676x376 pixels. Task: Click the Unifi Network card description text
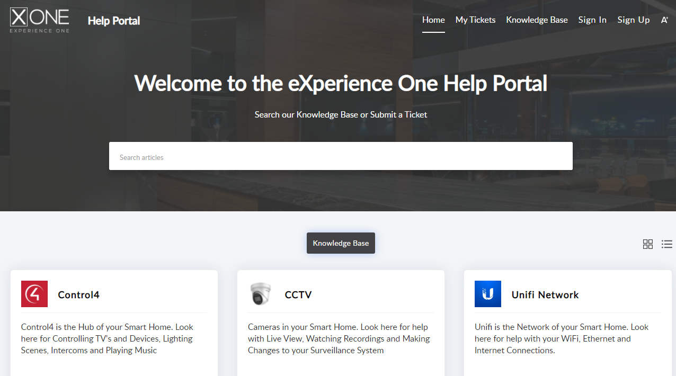pyautogui.click(x=561, y=338)
